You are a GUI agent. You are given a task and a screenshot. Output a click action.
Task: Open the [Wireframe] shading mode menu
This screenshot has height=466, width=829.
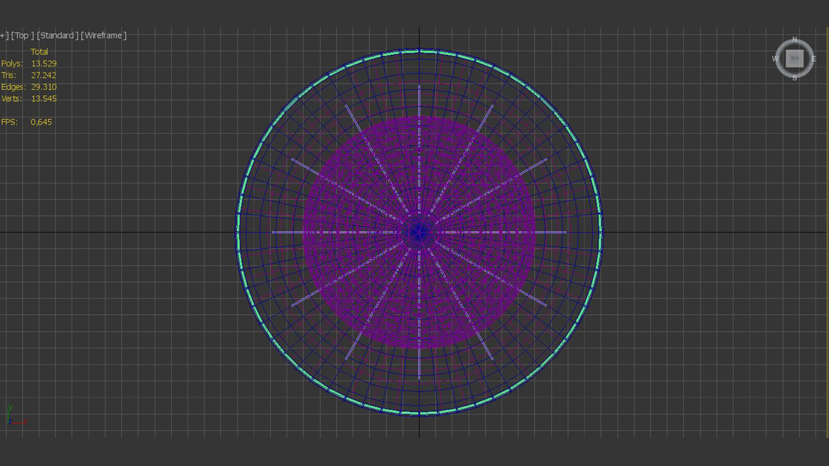tap(104, 35)
